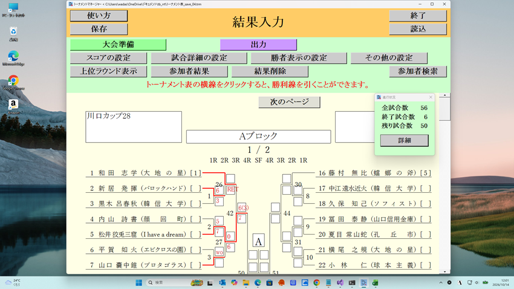This screenshot has width=514, height=289.
Task: Open スコアの設定 settings
Action: (108, 58)
